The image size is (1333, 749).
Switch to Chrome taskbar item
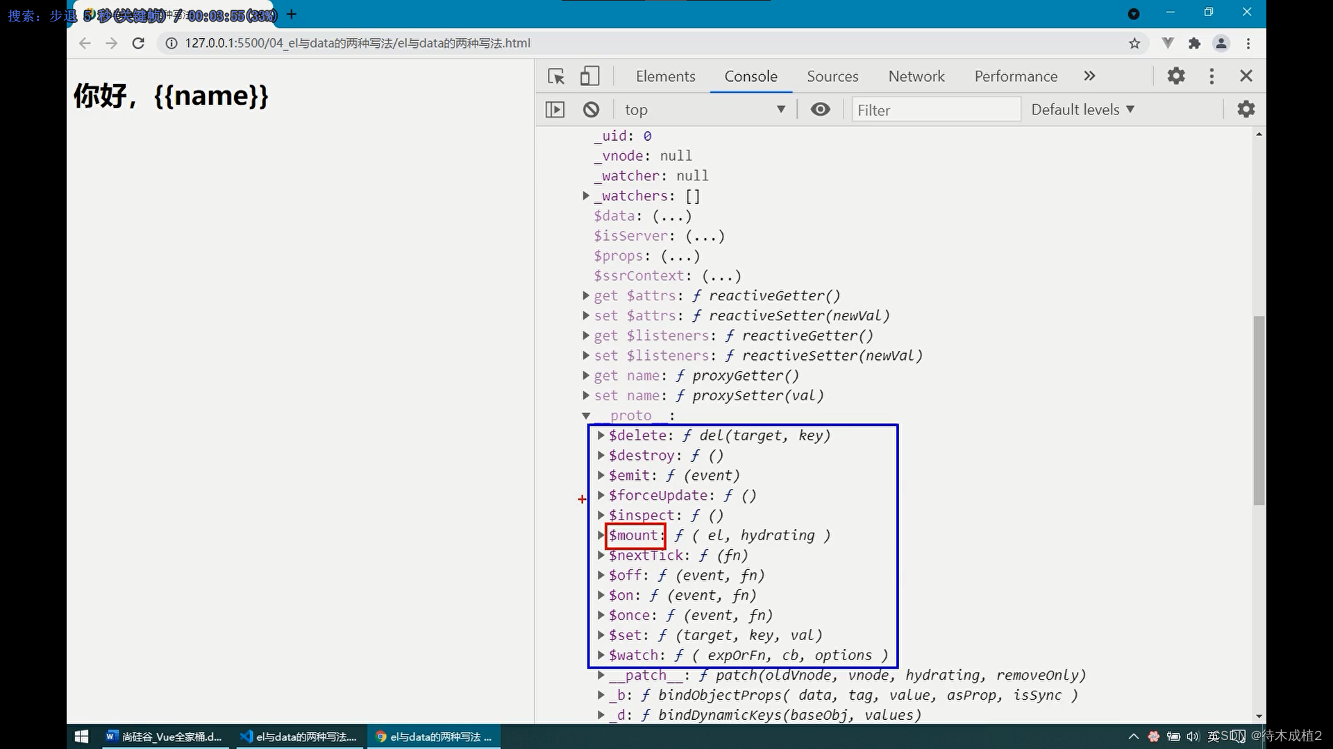click(x=433, y=737)
